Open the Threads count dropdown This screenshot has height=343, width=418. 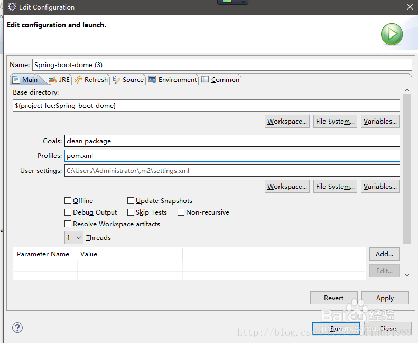(x=74, y=237)
